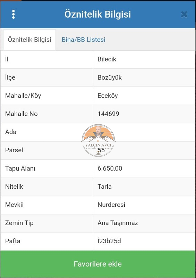Screen dimensions: 196x278
Task: Click the Ada row label
Action: [11, 132]
